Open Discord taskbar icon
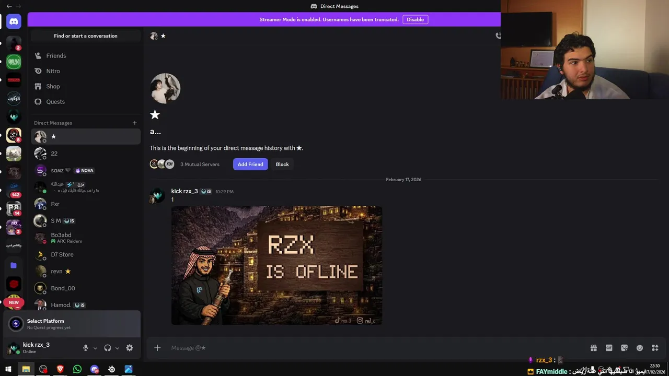 95,369
